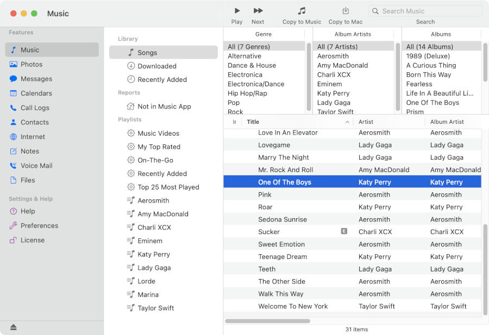Filter by Fearless album
Screen dimensions: 489x335
point(442,84)
